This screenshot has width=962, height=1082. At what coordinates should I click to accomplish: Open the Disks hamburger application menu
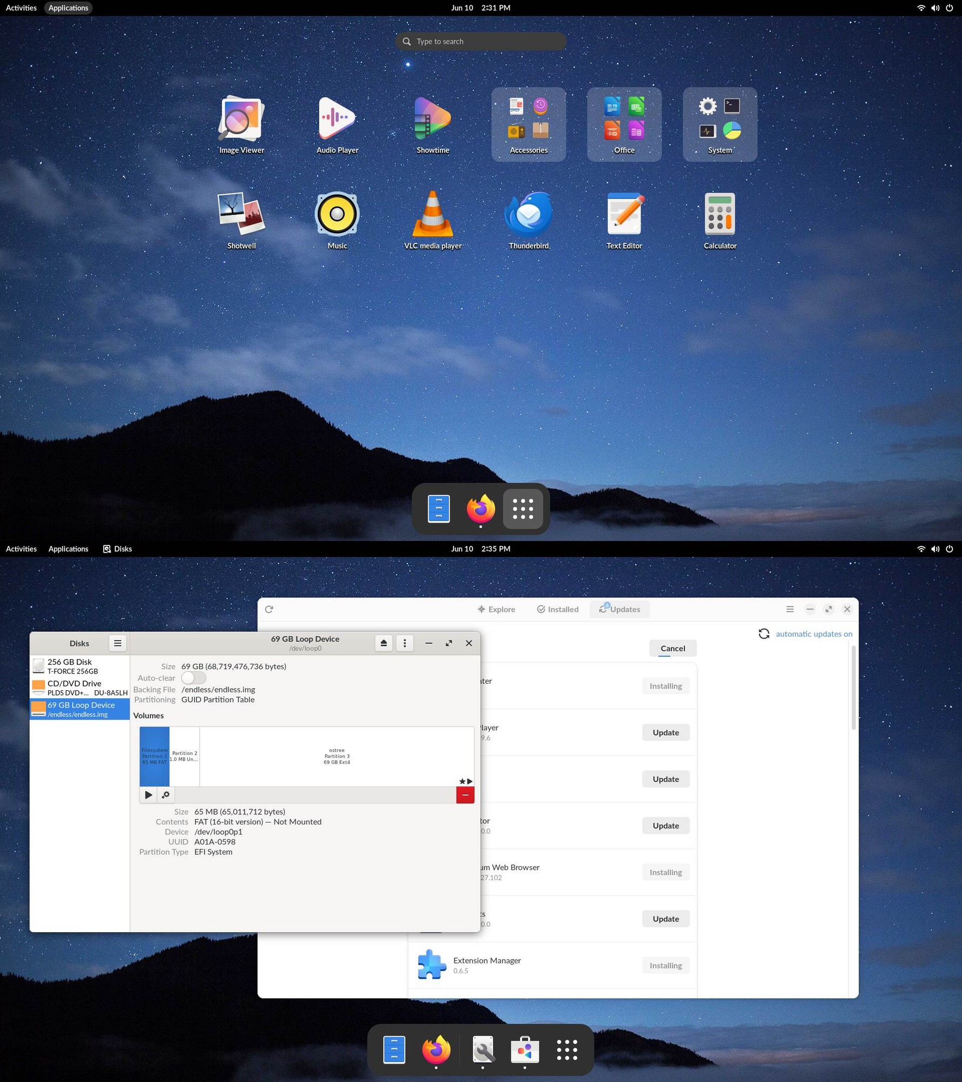[x=117, y=643]
